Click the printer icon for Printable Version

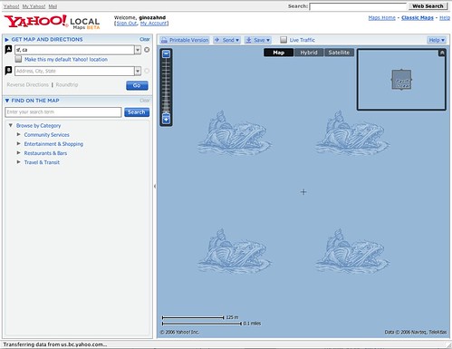(164, 40)
